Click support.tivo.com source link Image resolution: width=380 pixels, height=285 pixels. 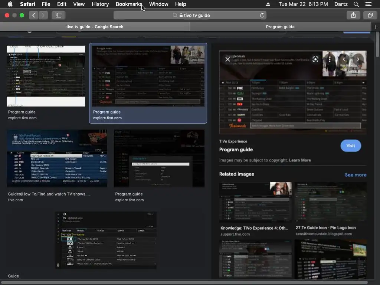pos(235,234)
